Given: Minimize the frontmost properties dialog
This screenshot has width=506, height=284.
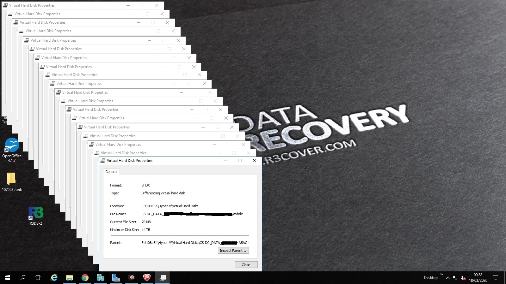Looking at the screenshot, I should click(x=226, y=161).
